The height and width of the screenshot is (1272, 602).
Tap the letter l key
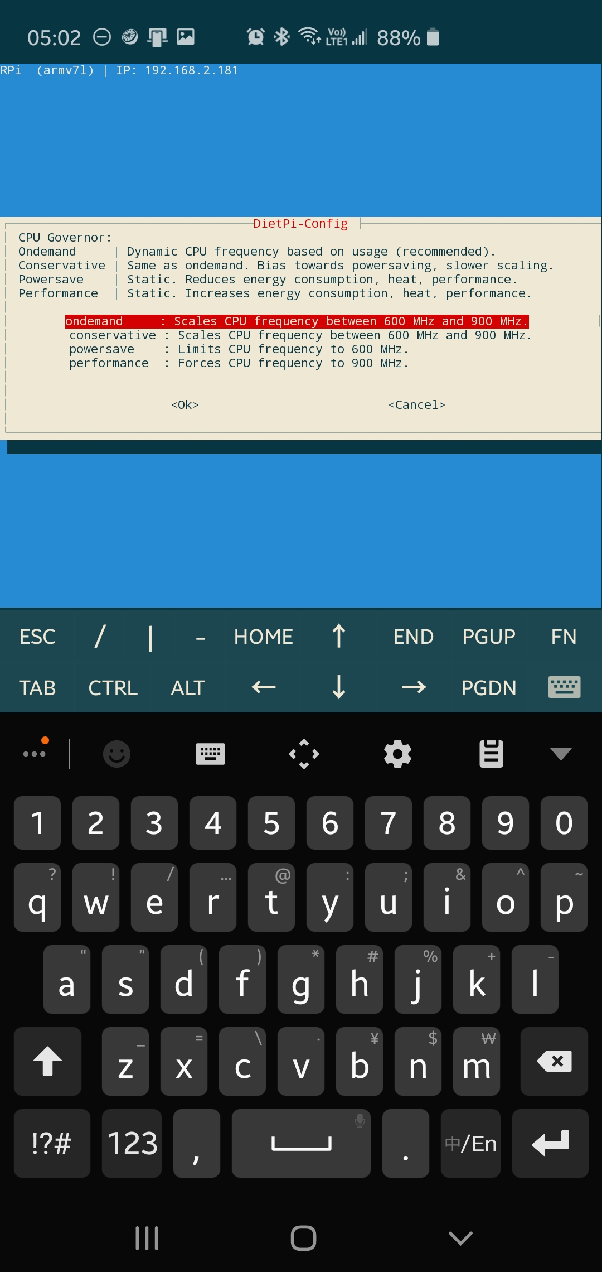pos(535,980)
